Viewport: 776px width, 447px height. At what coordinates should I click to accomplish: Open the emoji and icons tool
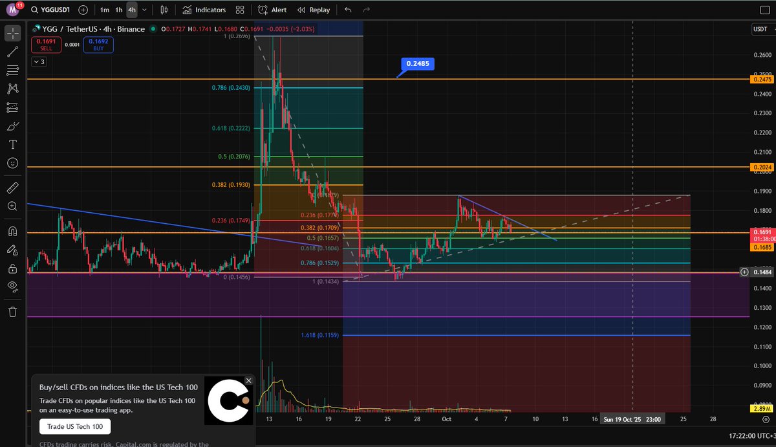pyautogui.click(x=13, y=163)
